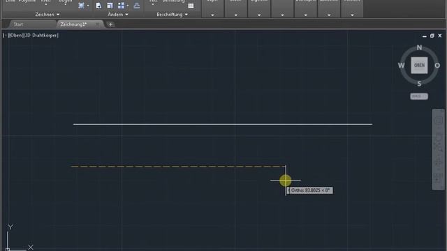The height and width of the screenshot is (251, 447).
Task: Click the scale icon in Ändern panel
Action: pos(110,6)
